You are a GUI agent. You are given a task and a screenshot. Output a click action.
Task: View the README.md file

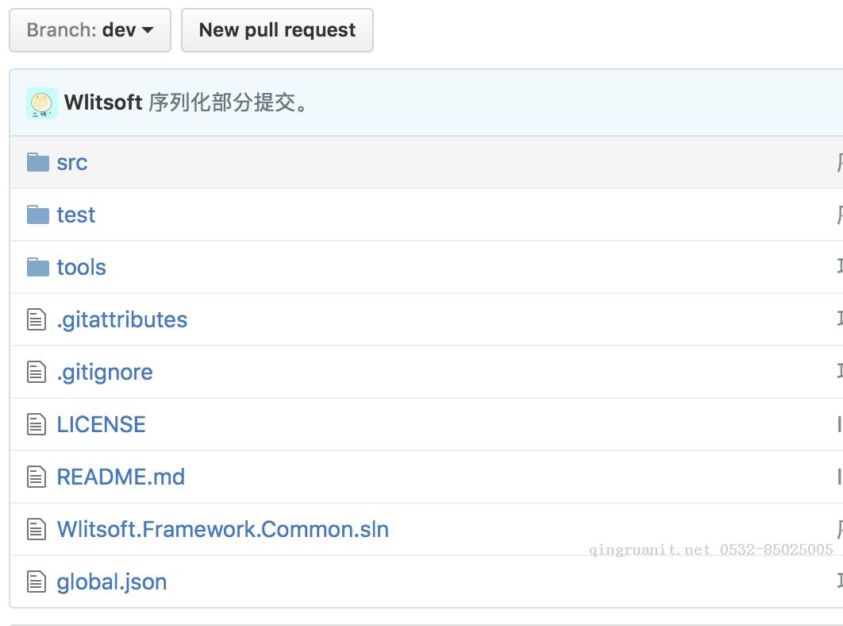121,477
